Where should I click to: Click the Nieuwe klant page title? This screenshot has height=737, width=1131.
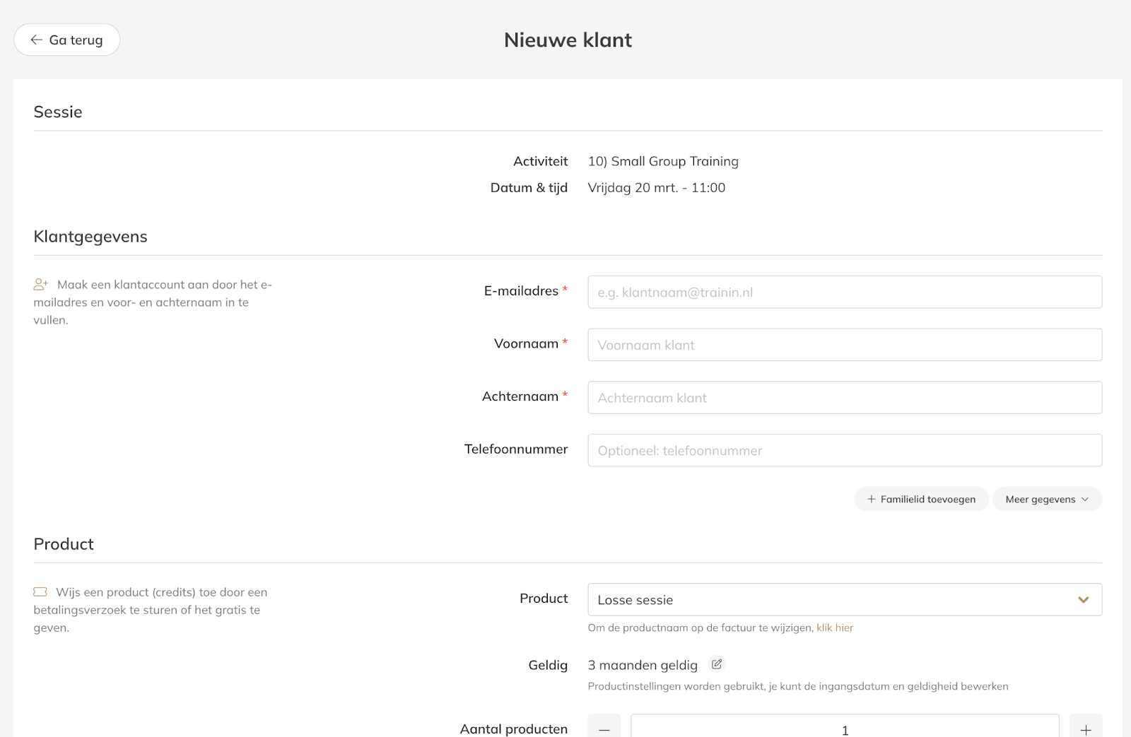(568, 40)
